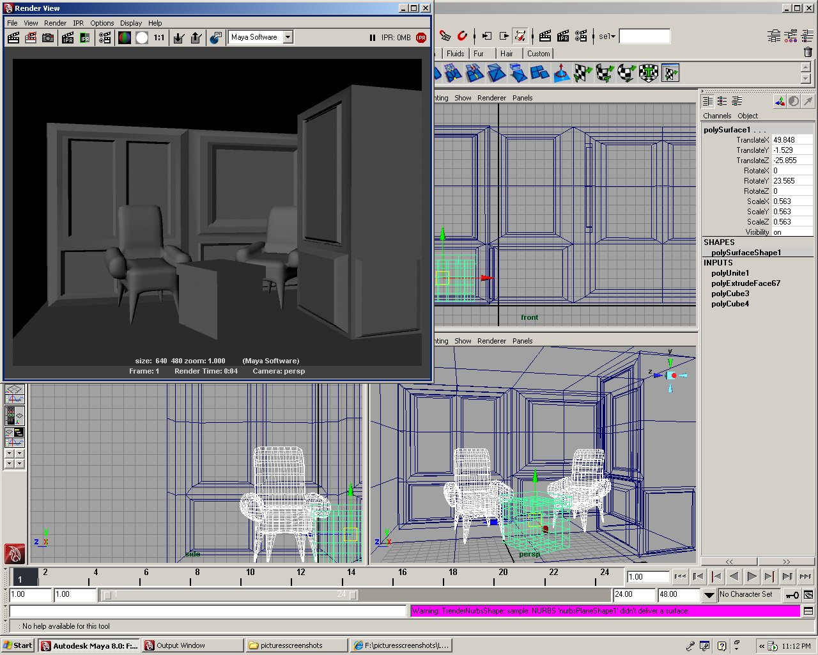Open the Render menu in Render View
Viewport: 818px width, 655px height.
tap(55, 23)
